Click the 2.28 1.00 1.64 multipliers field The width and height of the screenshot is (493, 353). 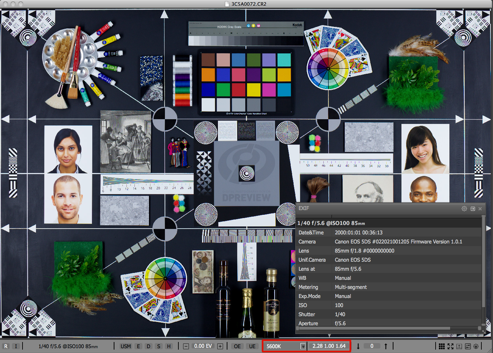(x=329, y=346)
